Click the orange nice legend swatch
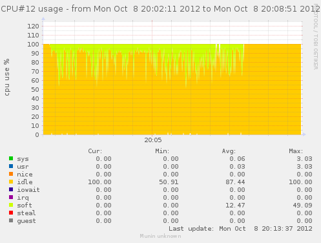The height and width of the screenshot is (243, 321). (11, 174)
